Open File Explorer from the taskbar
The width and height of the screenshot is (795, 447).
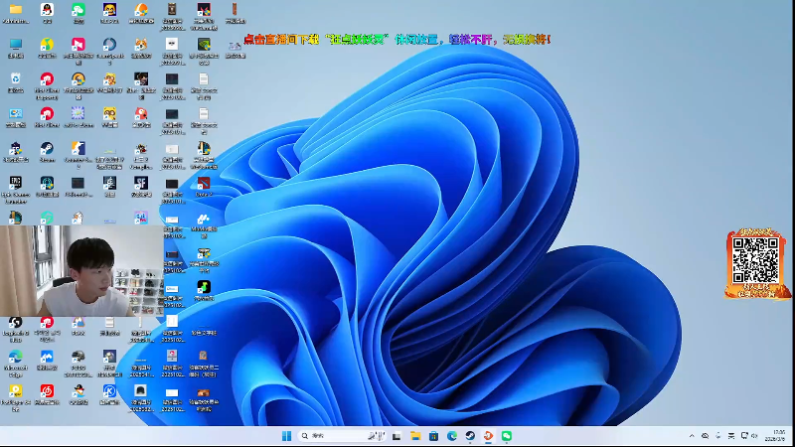point(415,436)
